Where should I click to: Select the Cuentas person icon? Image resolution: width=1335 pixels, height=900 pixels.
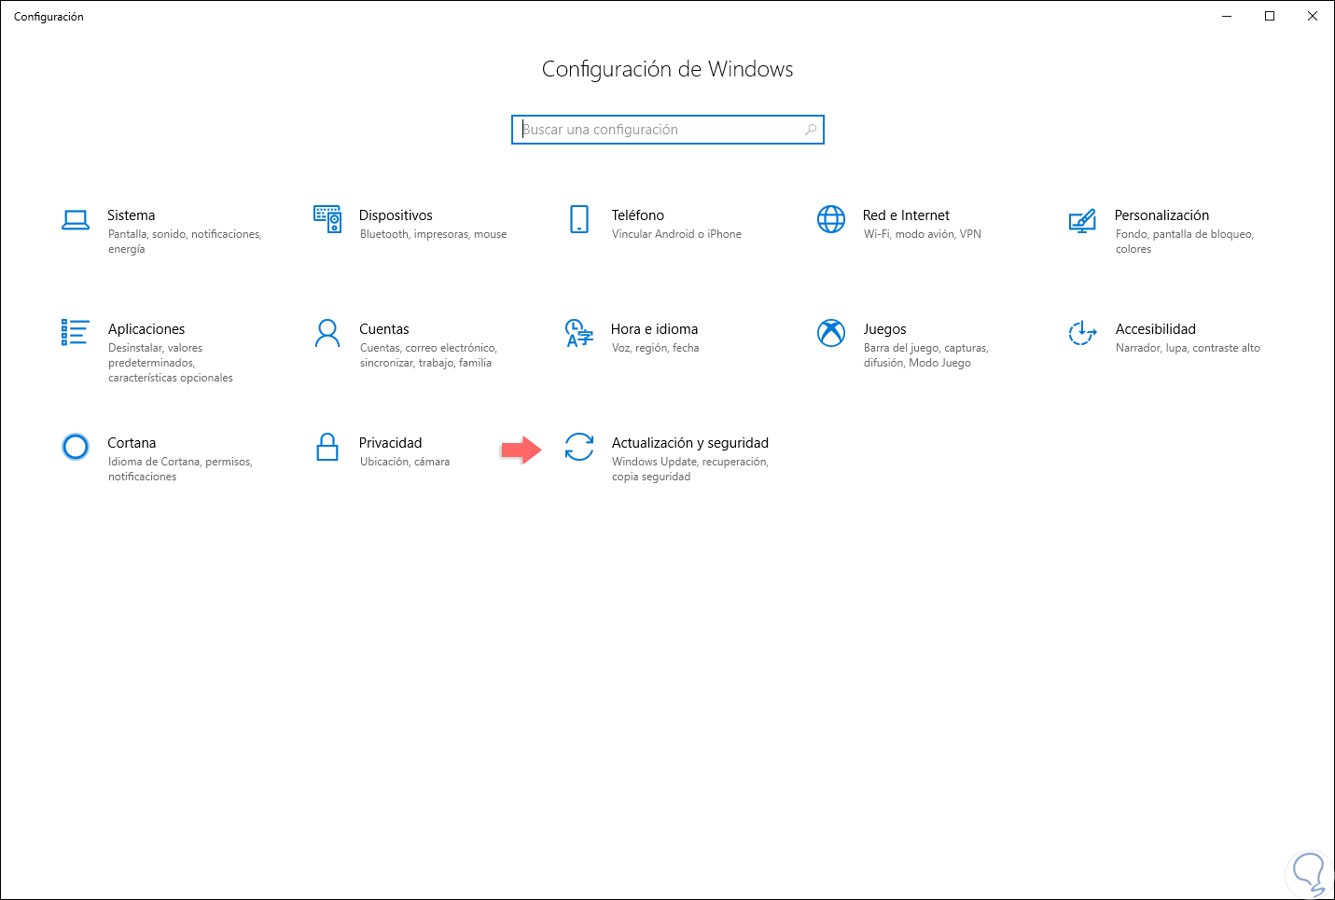(x=327, y=333)
